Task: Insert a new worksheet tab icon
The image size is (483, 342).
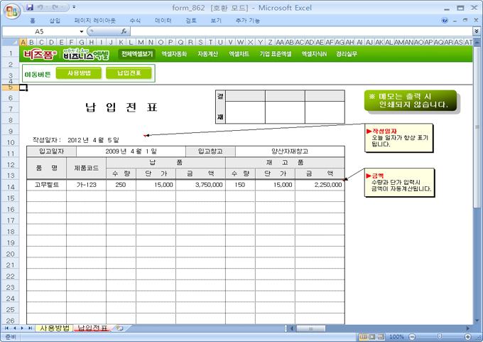Action: [119, 328]
